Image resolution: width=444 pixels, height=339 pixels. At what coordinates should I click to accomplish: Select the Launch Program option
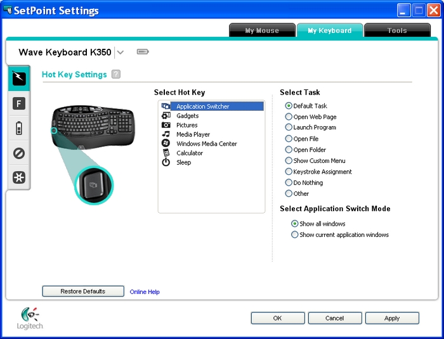(x=310, y=127)
